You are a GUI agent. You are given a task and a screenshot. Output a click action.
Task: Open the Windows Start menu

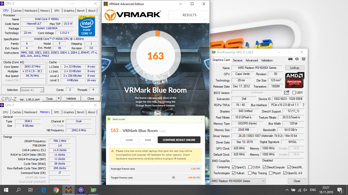pos(6,190)
